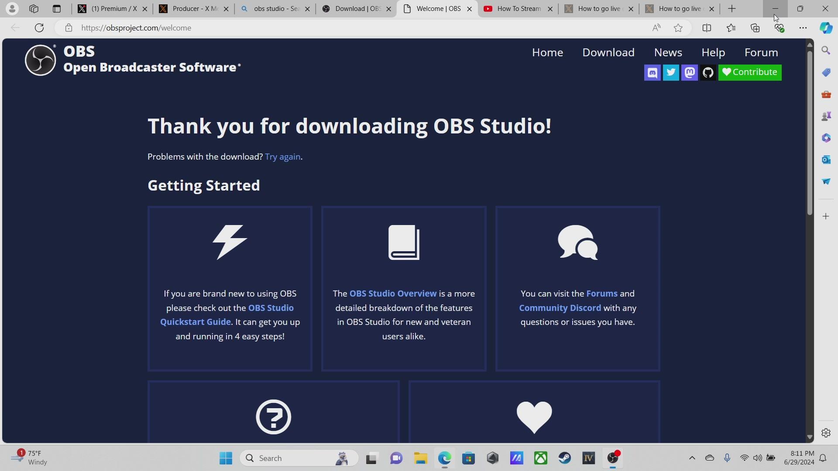Viewport: 838px width, 471px height.
Task: Click the lightning bolt quickstart icon
Action: click(x=230, y=242)
